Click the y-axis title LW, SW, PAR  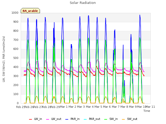[x=4, y=59]
